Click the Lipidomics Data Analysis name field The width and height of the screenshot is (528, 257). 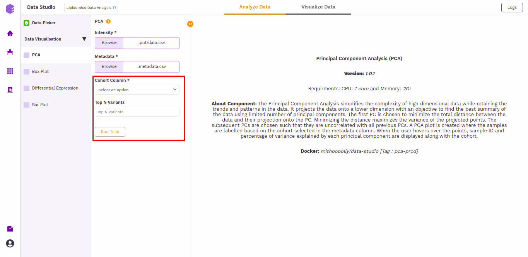pyautogui.click(x=91, y=8)
